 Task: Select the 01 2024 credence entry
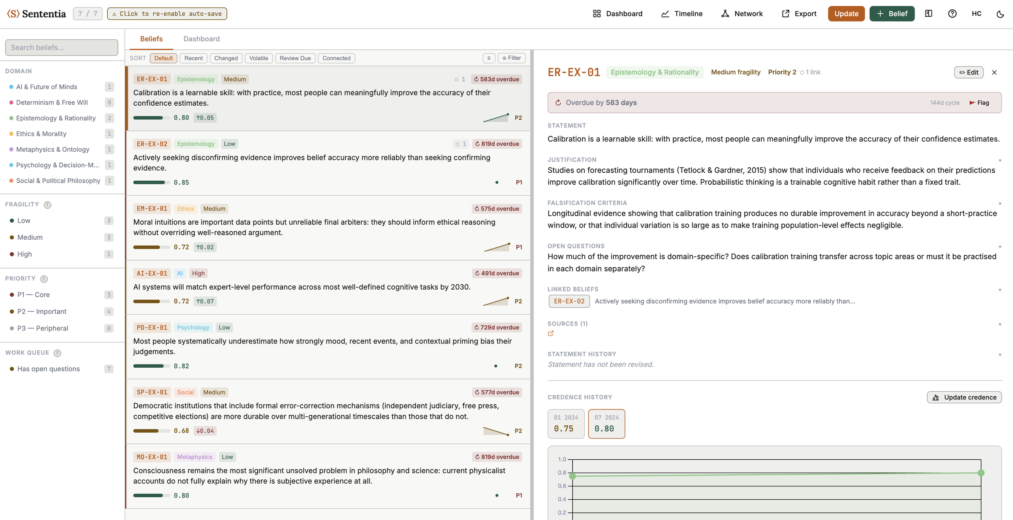[566, 424]
